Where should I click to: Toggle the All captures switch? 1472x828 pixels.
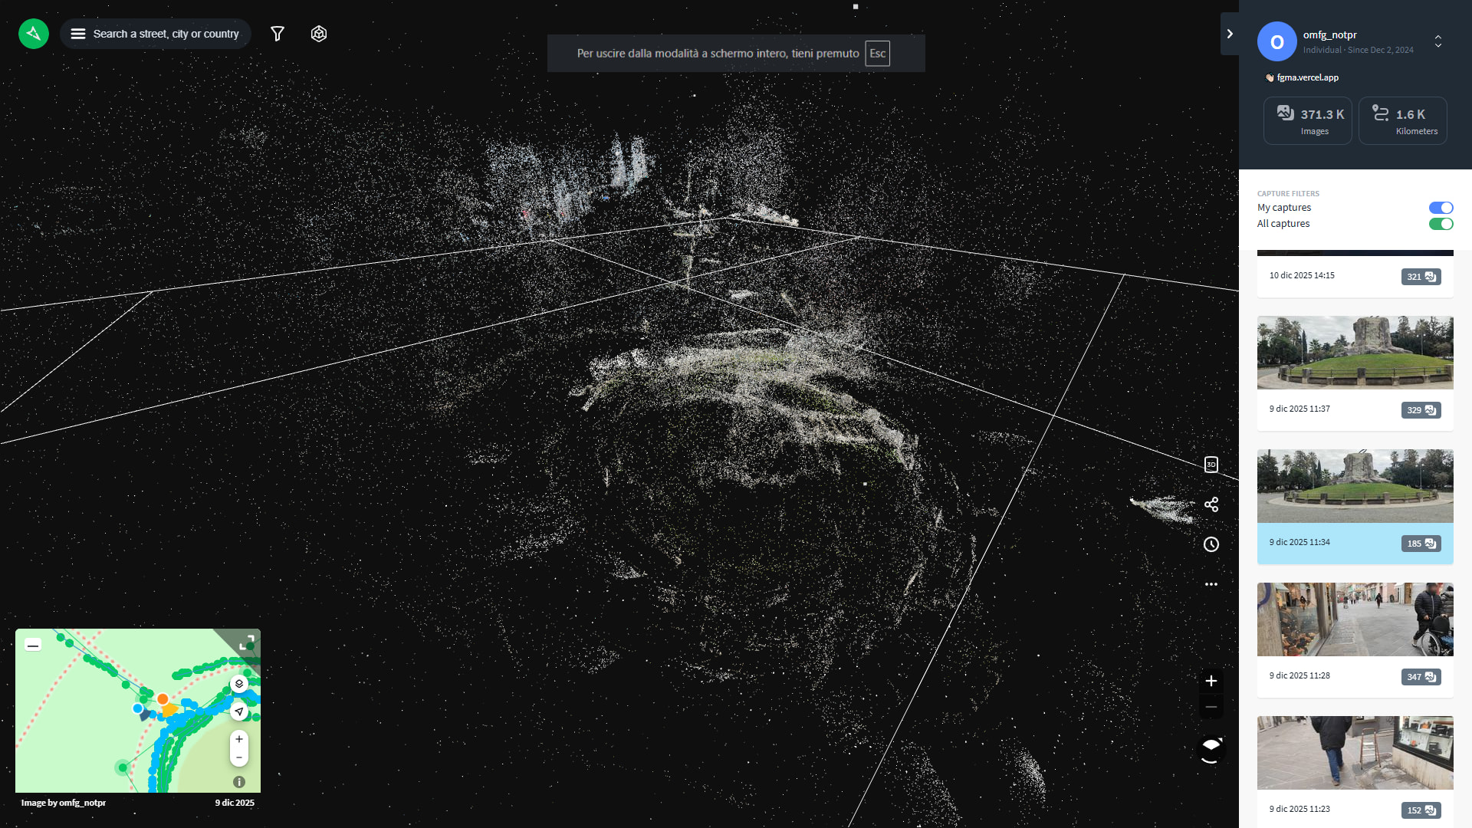(x=1441, y=224)
